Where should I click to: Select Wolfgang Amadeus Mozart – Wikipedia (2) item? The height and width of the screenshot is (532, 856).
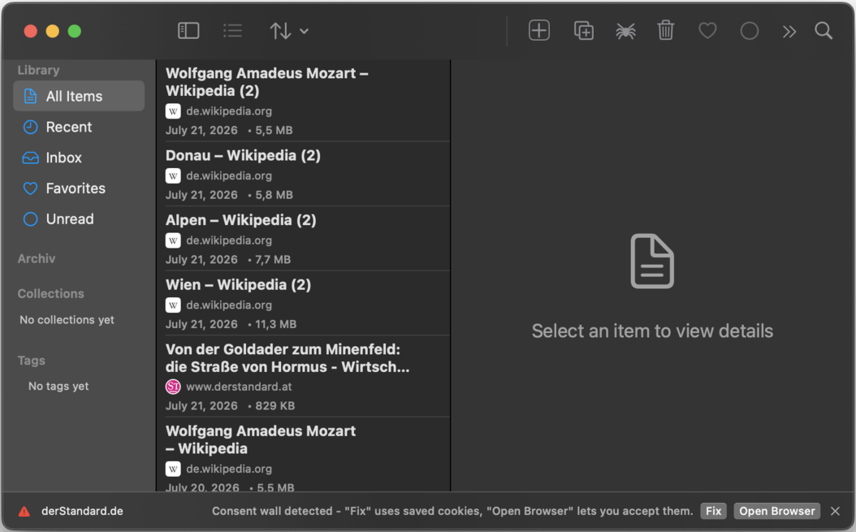(x=303, y=101)
